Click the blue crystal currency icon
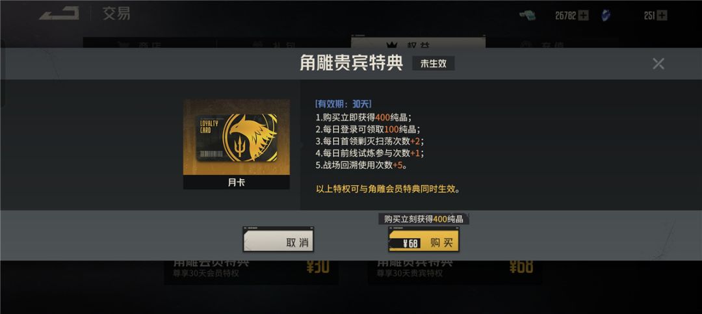702x314 pixels. pos(606,16)
